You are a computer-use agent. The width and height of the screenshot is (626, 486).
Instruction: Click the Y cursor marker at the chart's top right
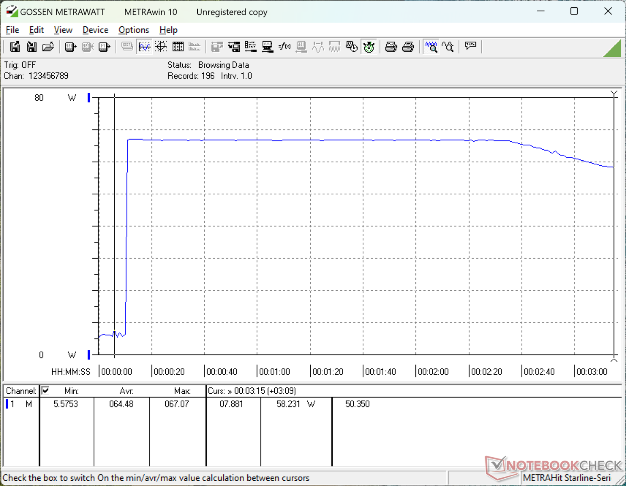click(x=614, y=94)
